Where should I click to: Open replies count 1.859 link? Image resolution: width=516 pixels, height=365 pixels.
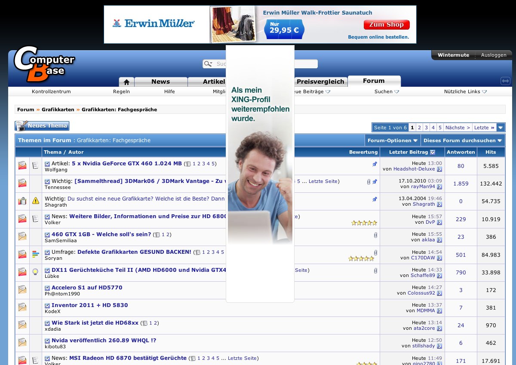click(x=461, y=183)
